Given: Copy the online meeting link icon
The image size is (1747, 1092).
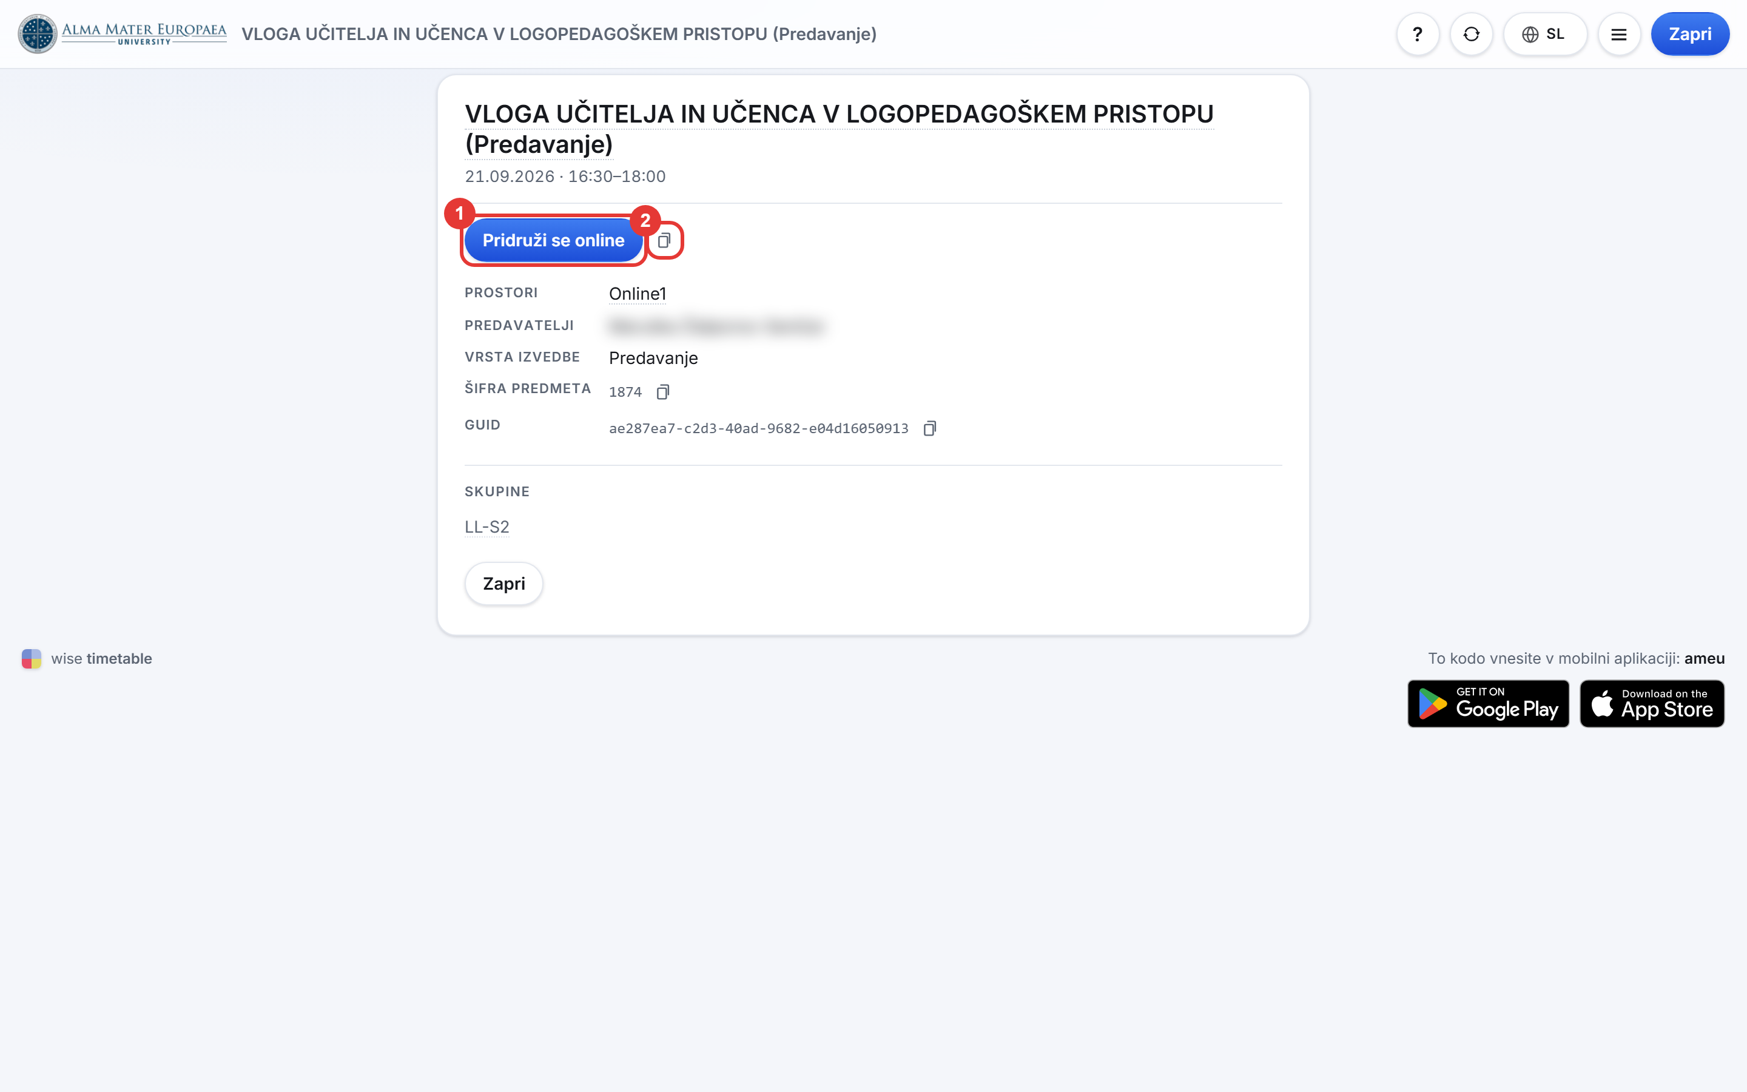Looking at the screenshot, I should coord(664,240).
